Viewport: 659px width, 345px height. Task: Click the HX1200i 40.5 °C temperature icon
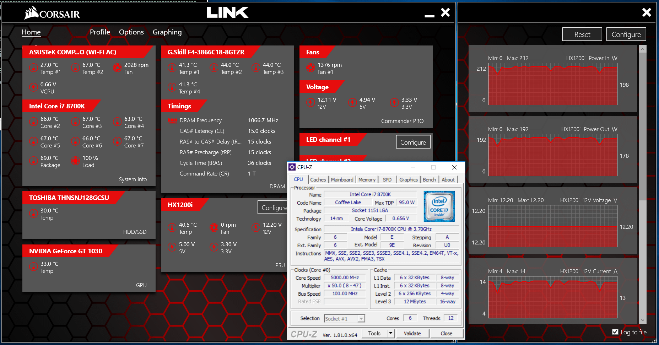pyautogui.click(x=172, y=227)
